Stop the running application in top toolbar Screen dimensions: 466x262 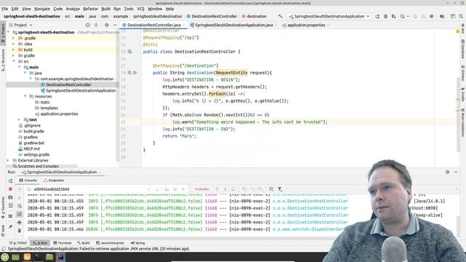tap(432, 16)
